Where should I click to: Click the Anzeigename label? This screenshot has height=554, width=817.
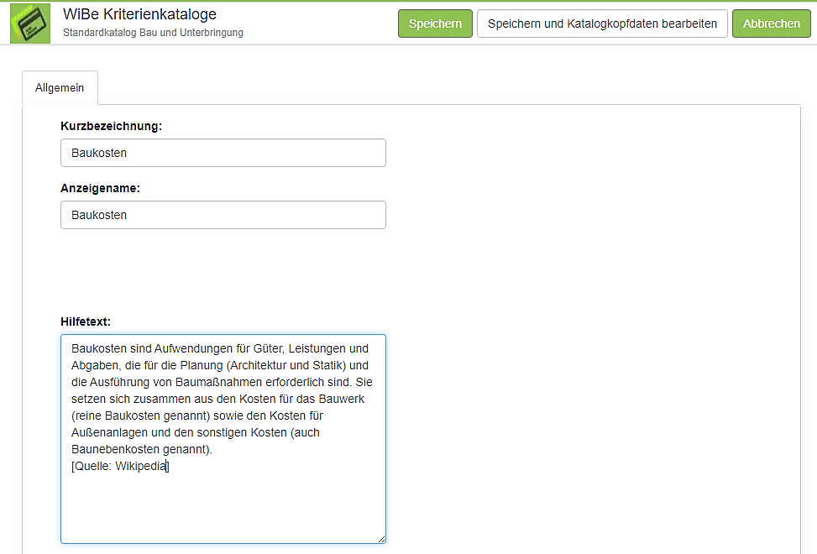point(100,188)
